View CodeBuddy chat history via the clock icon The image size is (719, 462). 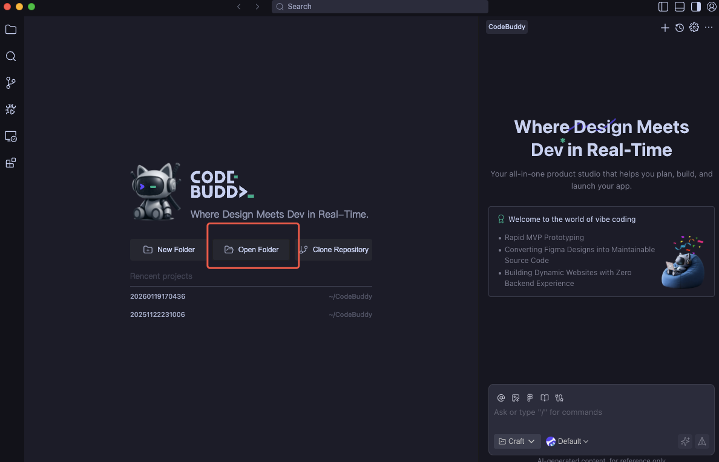click(679, 27)
